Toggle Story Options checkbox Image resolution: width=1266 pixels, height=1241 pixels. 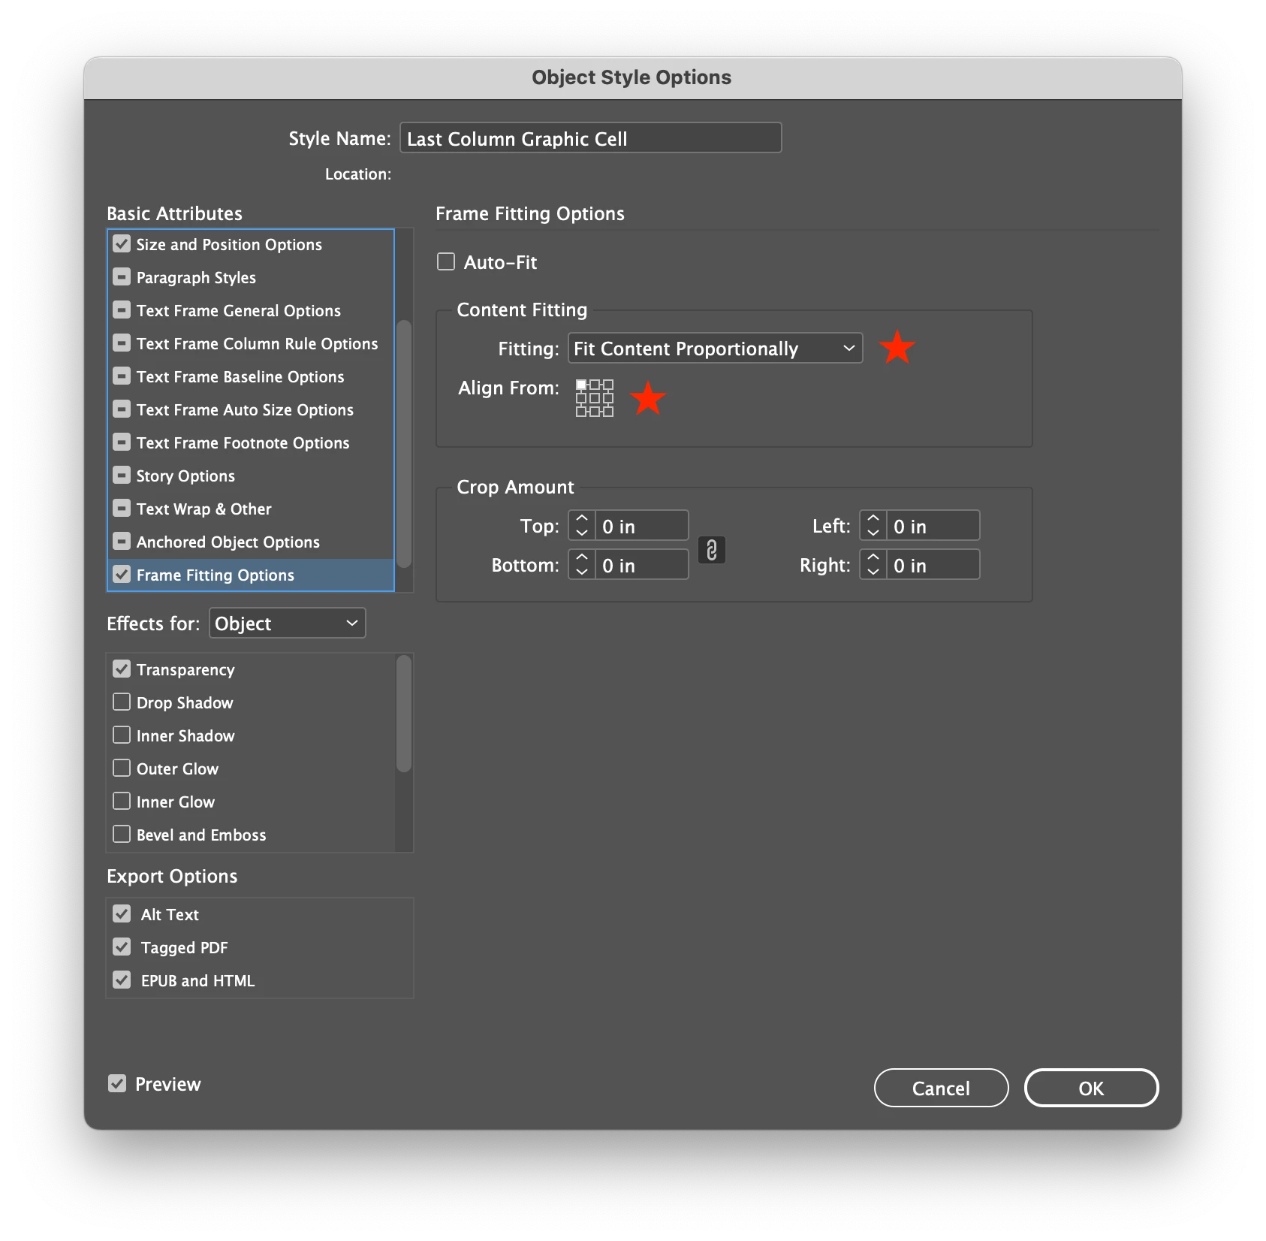pyautogui.click(x=122, y=476)
